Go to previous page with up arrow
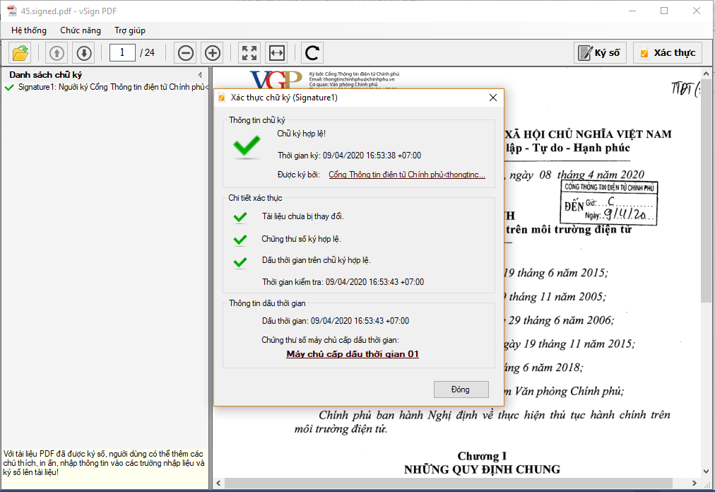The height and width of the screenshot is (492, 715). [x=57, y=53]
